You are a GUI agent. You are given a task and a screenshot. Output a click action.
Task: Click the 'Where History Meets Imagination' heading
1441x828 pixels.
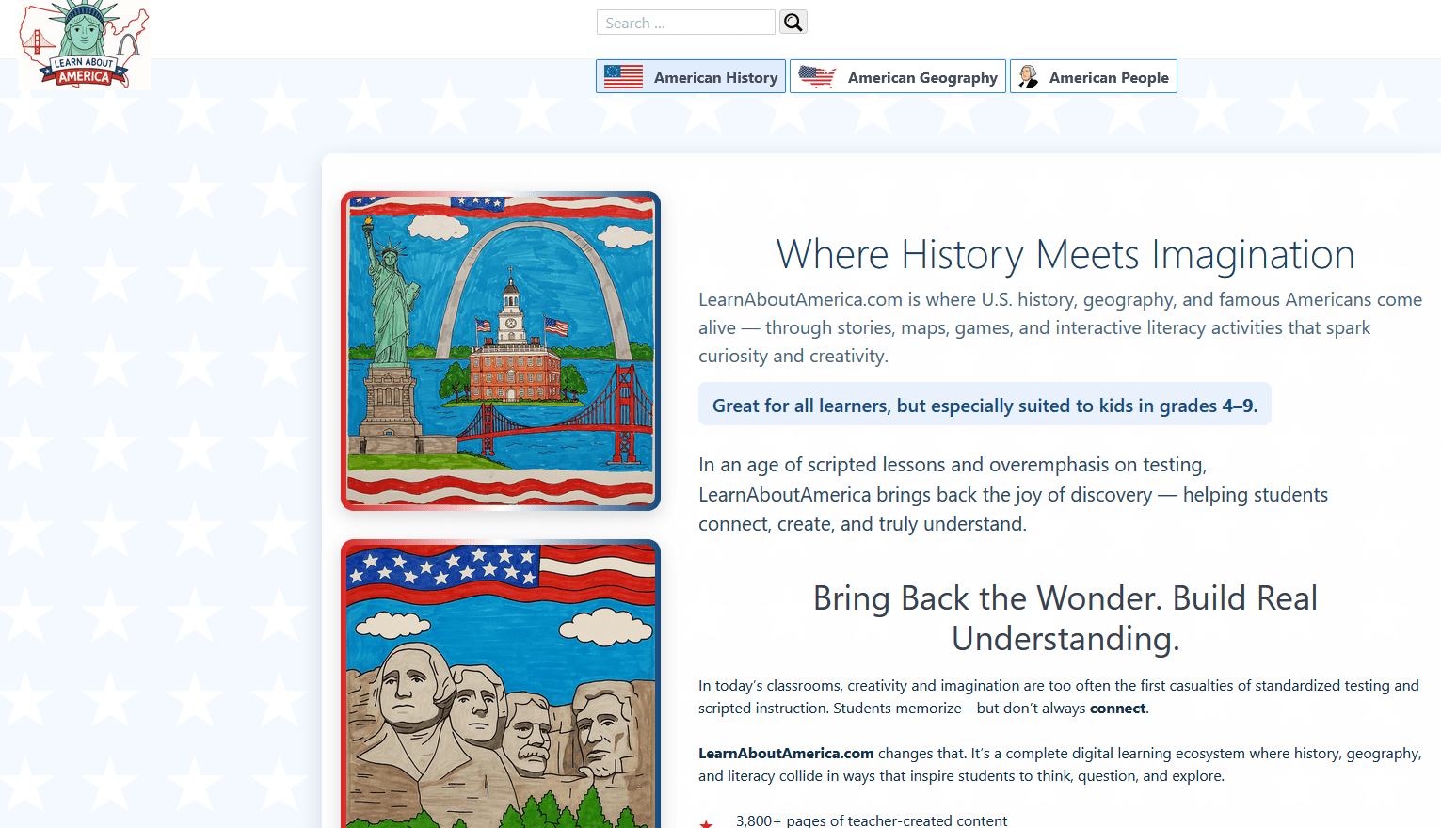(1065, 255)
